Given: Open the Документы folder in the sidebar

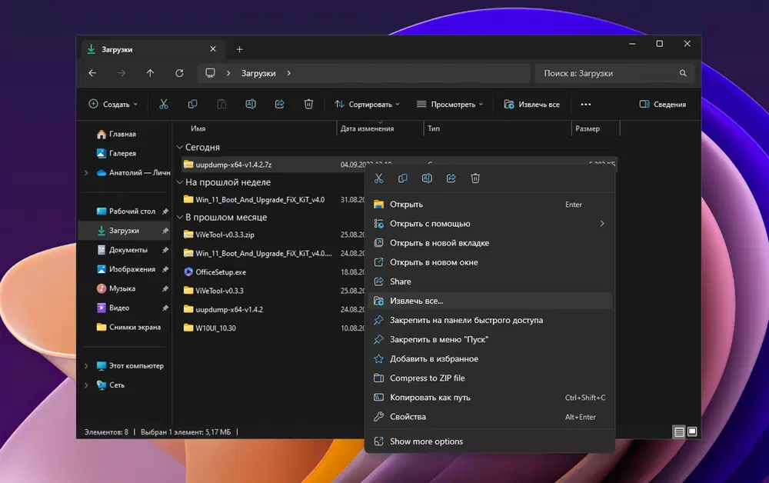Looking at the screenshot, I should (128, 250).
